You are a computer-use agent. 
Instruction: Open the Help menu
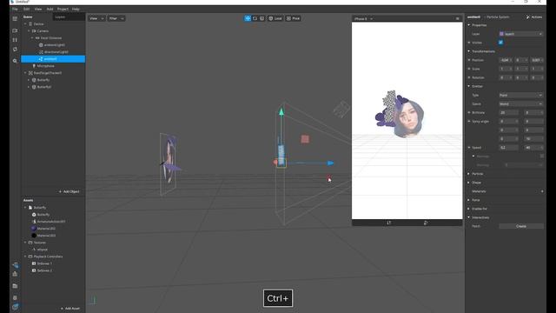point(76,9)
